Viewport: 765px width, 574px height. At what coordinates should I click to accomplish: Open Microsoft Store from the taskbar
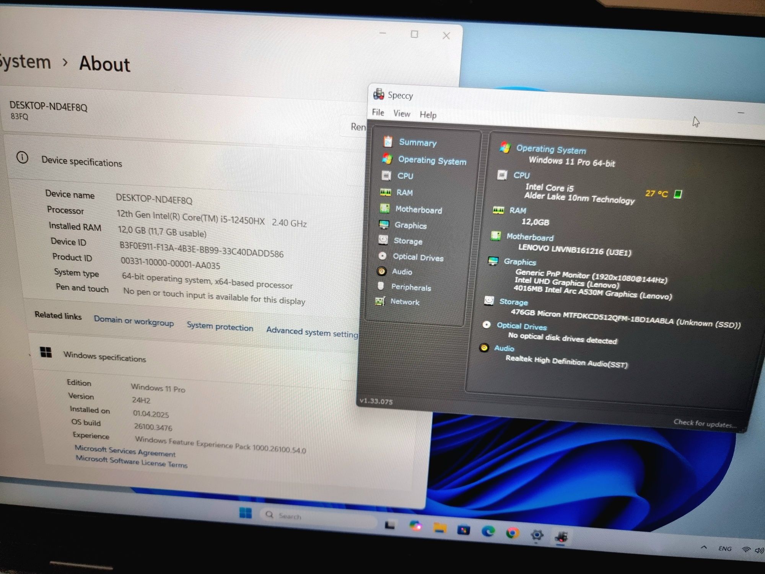[464, 530]
